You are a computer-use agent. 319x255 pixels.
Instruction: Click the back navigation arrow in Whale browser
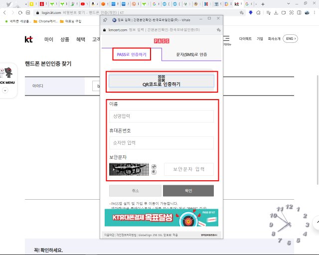[4, 12]
